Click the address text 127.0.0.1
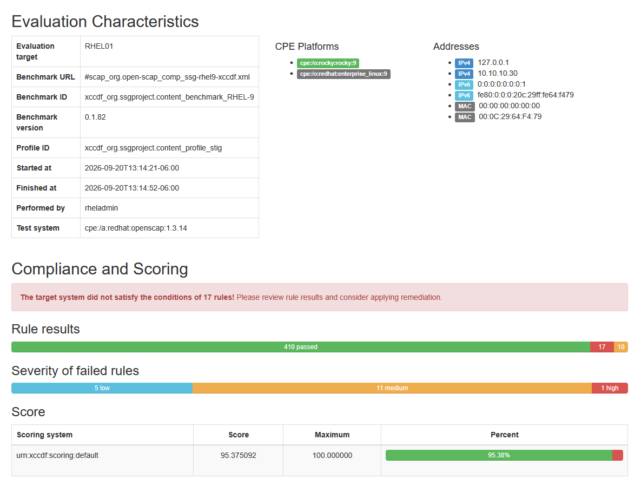Image resolution: width=641 pixels, height=485 pixels. pyautogui.click(x=493, y=63)
